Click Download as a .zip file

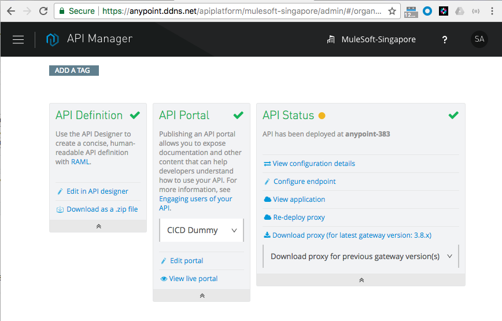tap(102, 209)
